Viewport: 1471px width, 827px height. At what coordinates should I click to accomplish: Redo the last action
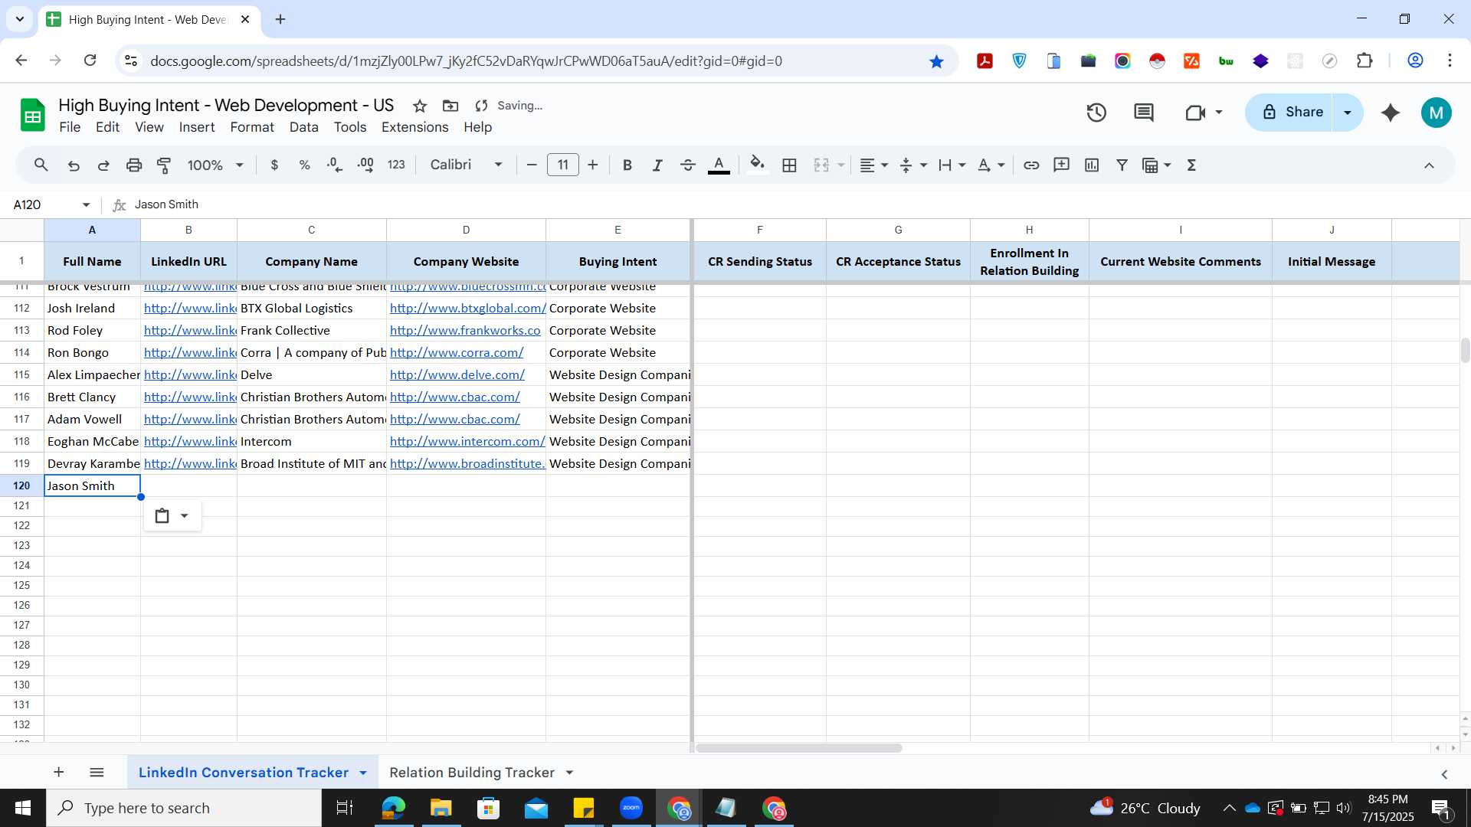103,165
